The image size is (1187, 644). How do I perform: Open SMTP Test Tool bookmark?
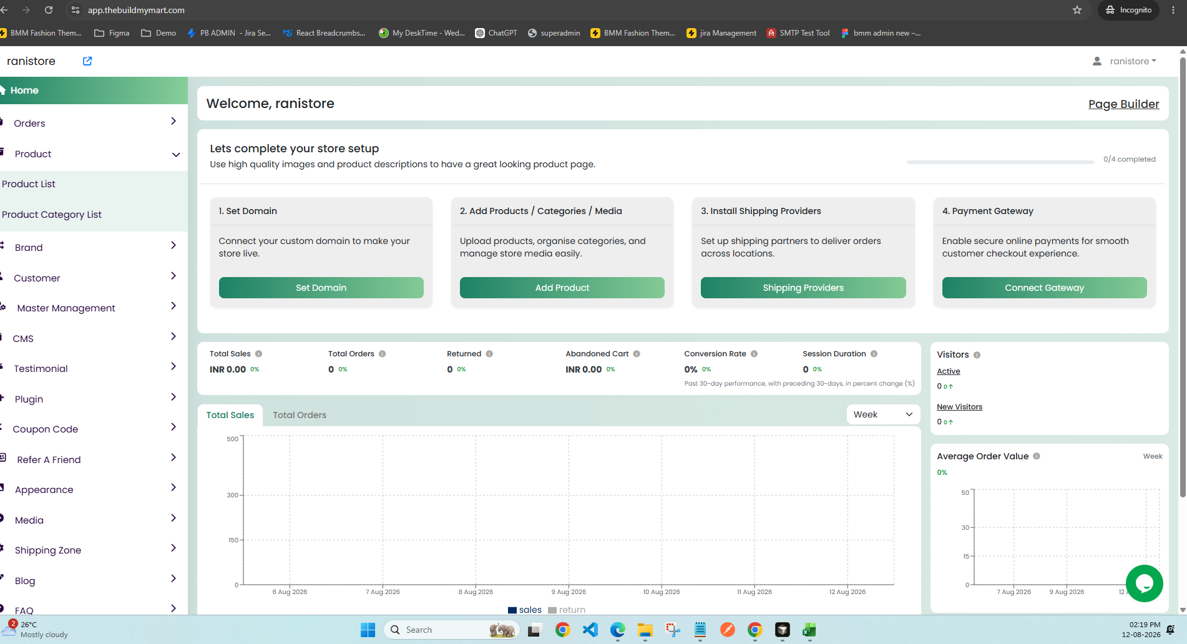coord(798,33)
